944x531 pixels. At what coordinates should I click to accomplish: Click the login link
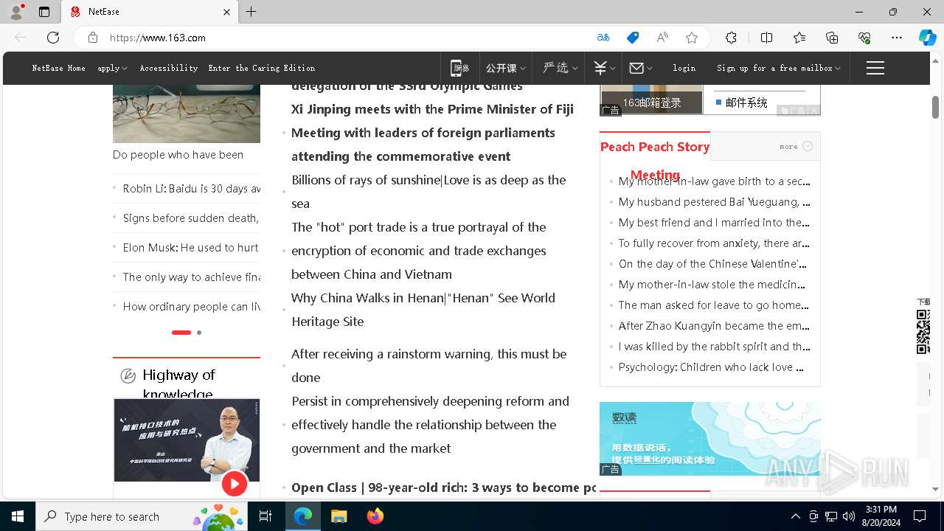684,68
